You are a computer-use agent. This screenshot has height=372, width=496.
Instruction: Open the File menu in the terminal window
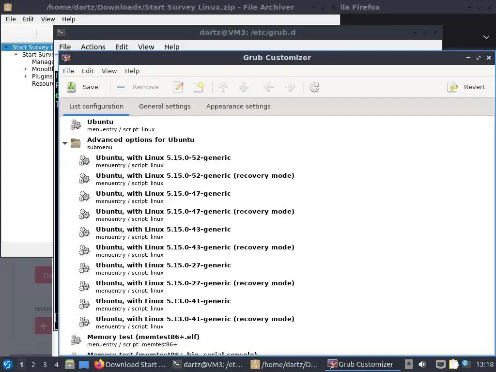tap(65, 47)
